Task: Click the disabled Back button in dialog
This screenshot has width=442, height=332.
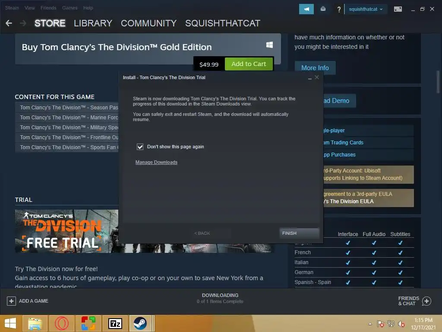Action: click(x=202, y=233)
